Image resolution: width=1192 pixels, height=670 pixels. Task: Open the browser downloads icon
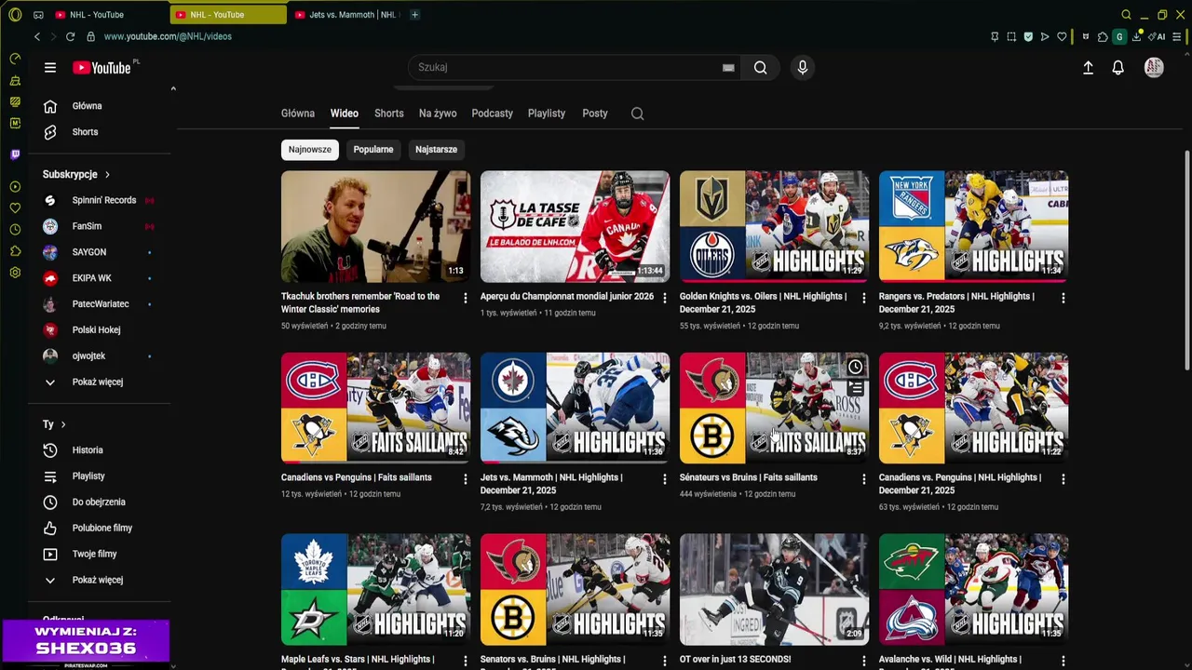point(1136,36)
